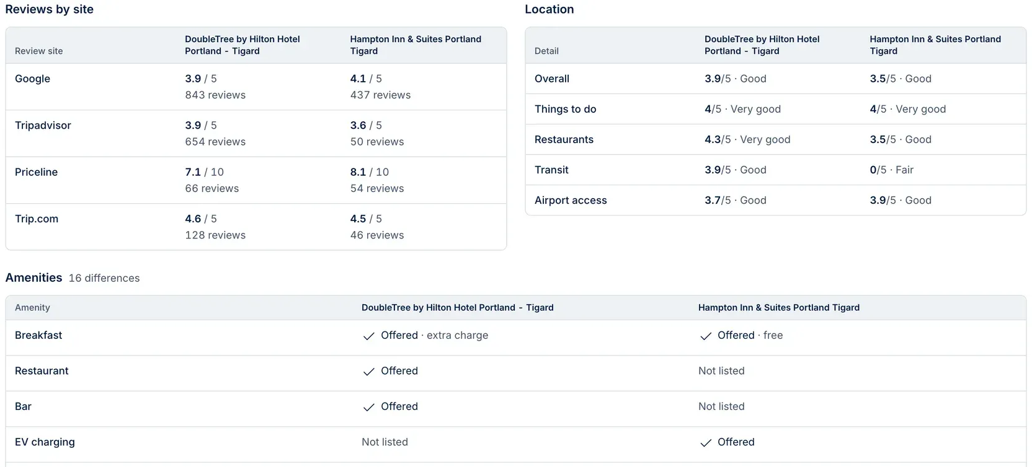
Task: Select the '4.6 / 5' Trip.com rating
Action: tap(201, 219)
